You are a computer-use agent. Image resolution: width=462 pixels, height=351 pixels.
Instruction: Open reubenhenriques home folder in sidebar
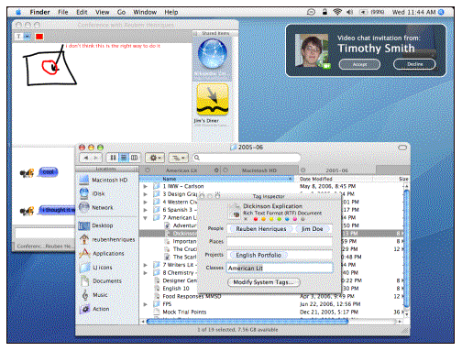107,239
